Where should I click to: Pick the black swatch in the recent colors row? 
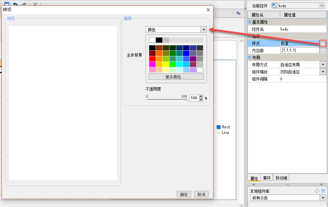click(x=159, y=40)
